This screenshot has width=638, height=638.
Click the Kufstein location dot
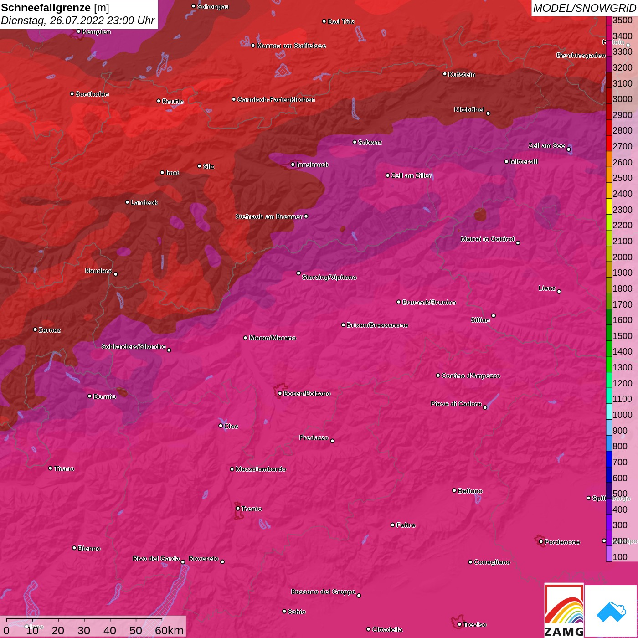(445, 74)
